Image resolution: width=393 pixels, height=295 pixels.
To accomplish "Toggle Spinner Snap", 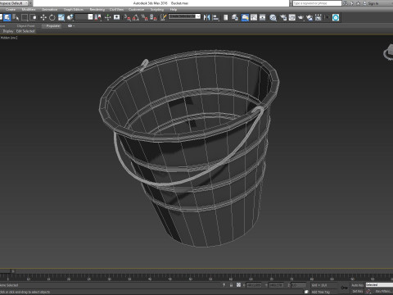I will click(x=153, y=17).
